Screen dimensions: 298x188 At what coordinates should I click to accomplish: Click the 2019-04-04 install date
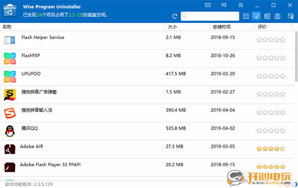tap(223, 110)
